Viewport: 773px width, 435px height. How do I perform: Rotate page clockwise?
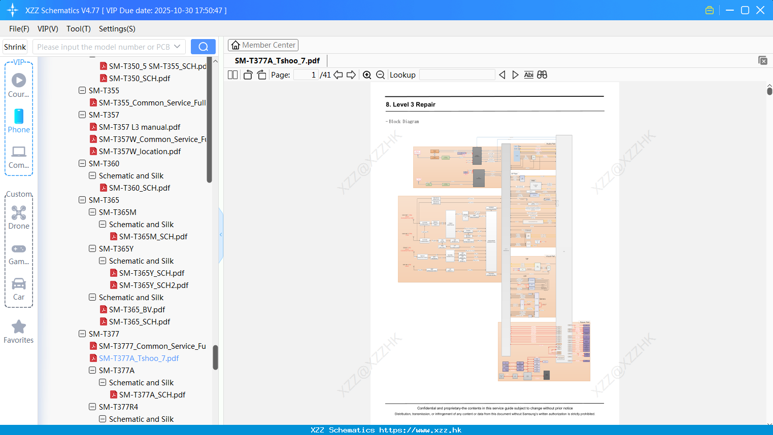[262, 75]
